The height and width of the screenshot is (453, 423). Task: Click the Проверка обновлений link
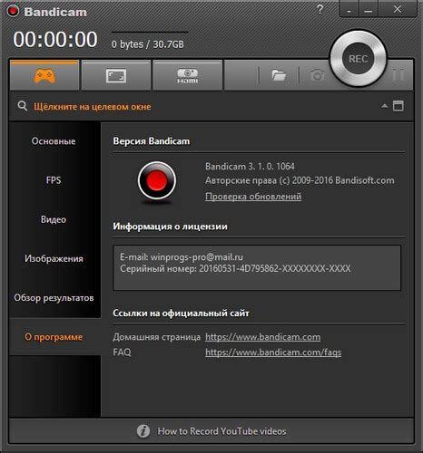click(x=253, y=197)
